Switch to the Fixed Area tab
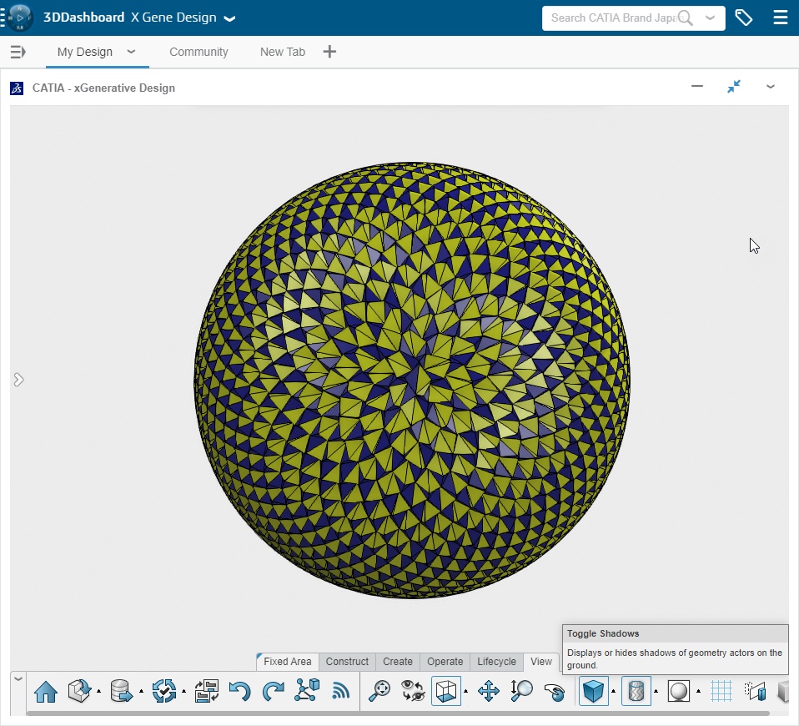This screenshot has height=726, width=799. pyautogui.click(x=288, y=661)
